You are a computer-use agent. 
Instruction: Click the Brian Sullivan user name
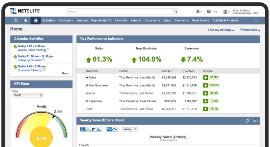241,10
